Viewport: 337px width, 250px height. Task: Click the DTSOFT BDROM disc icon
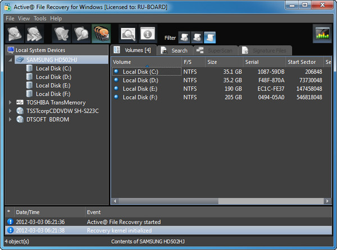(x=20, y=119)
